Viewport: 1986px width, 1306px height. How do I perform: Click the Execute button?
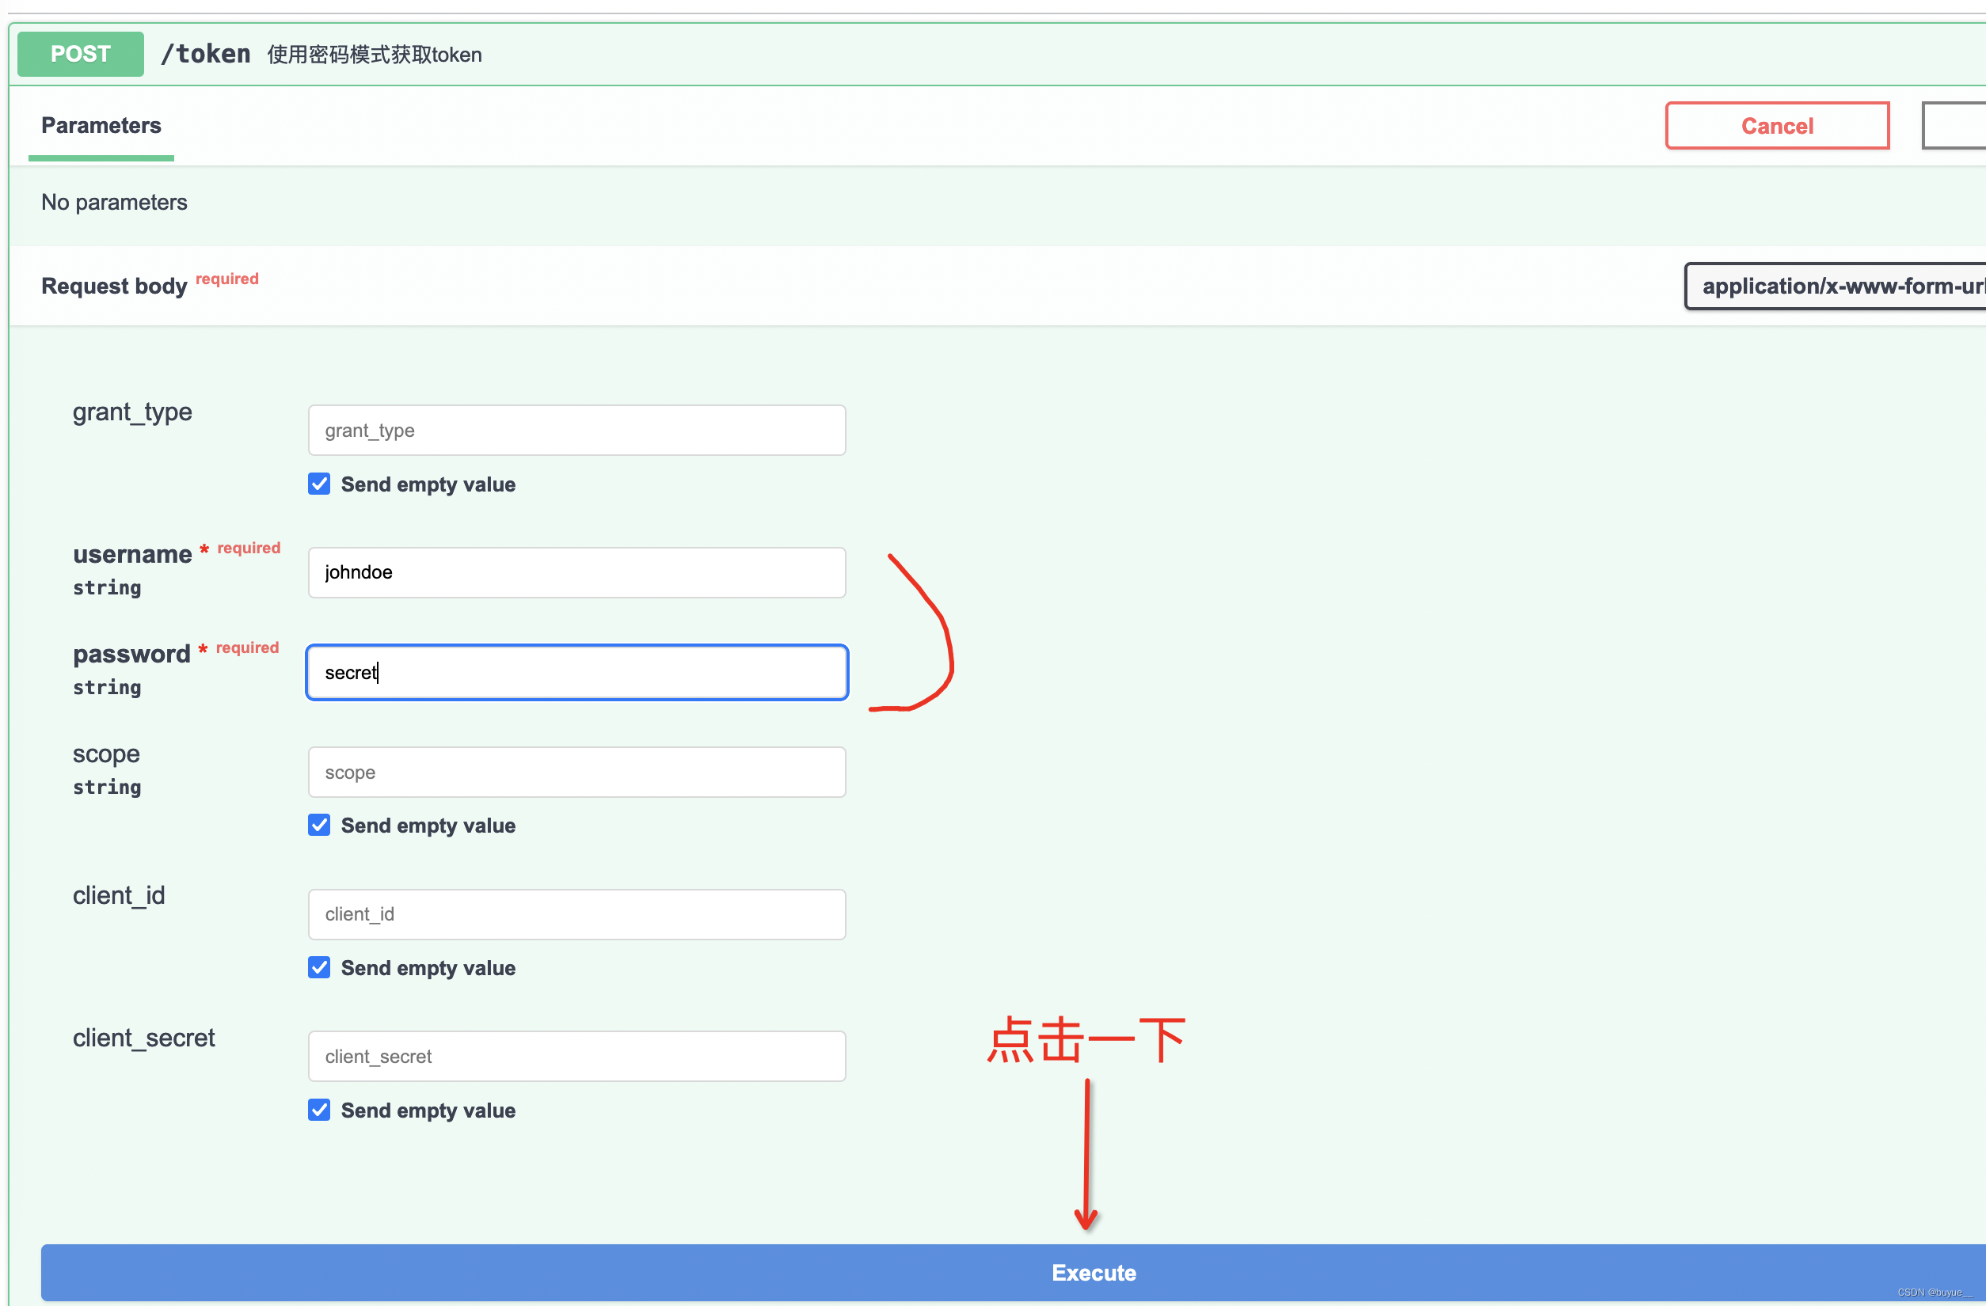point(1013,1273)
